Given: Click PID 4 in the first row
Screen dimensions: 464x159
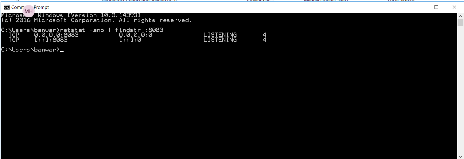Looking at the screenshot, I should pyautogui.click(x=264, y=35).
